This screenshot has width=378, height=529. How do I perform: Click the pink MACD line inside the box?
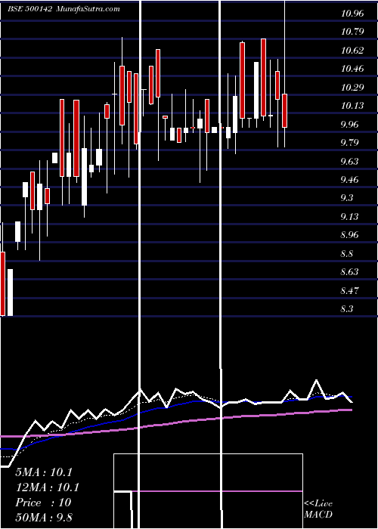tap(218, 491)
